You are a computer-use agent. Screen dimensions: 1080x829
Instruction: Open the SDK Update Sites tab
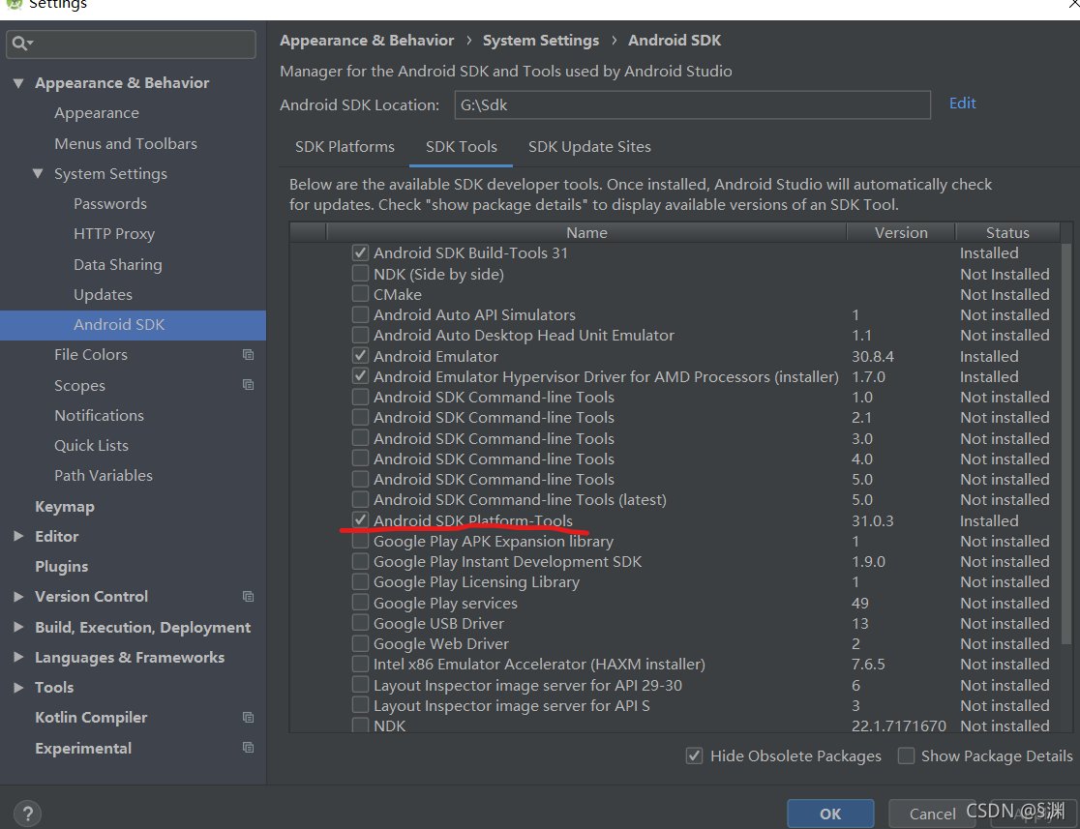click(x=589, y=147)
